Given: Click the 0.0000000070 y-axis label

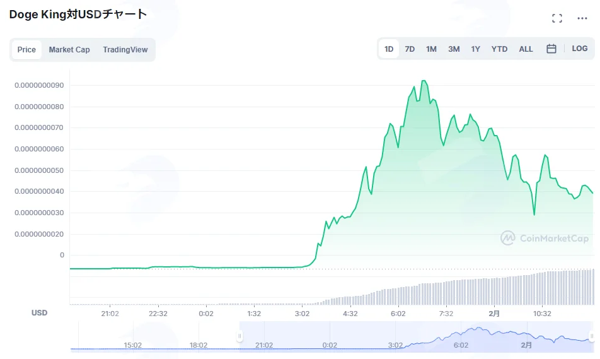Looking at the screenshot, I should point(39,127).
